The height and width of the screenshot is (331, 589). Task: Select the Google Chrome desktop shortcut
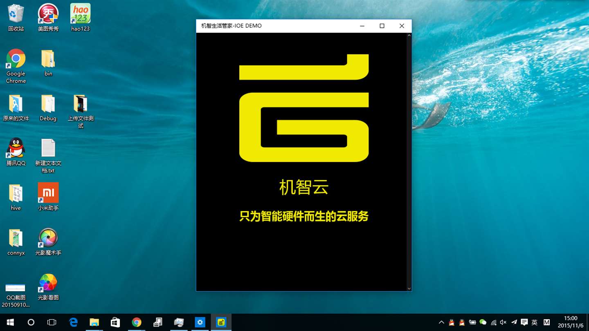16,66
